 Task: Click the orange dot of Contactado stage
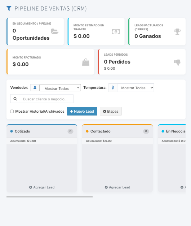click(x=87, y=131)
